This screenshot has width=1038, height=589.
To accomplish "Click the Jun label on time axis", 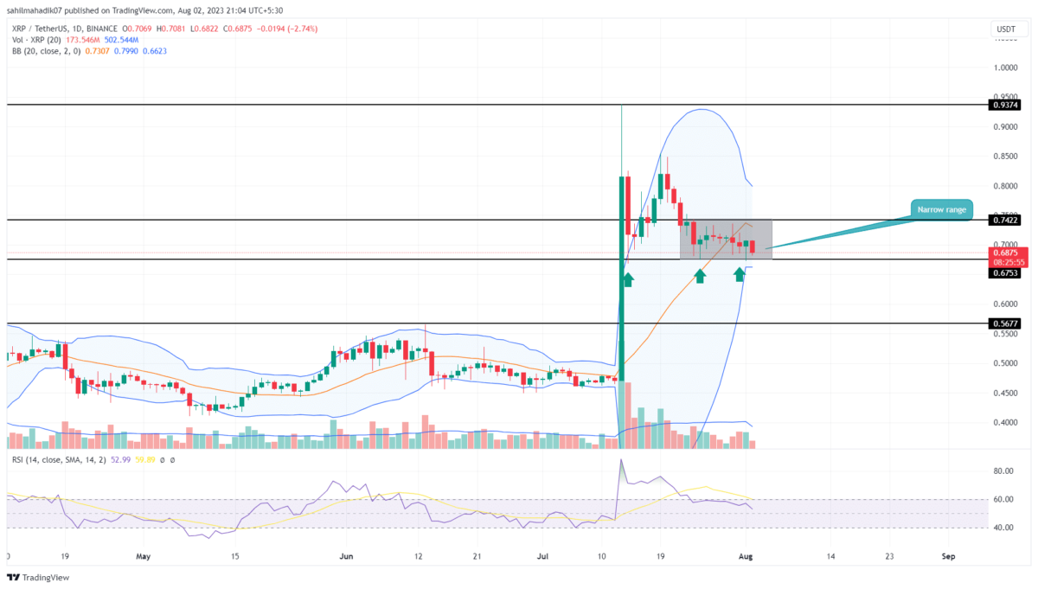I will [x=346, y=557].
